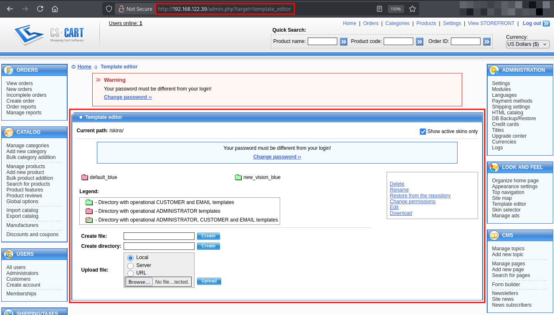554x315 pixels.
Task: Open Categories in top navigation
Action: coord(397,23)
